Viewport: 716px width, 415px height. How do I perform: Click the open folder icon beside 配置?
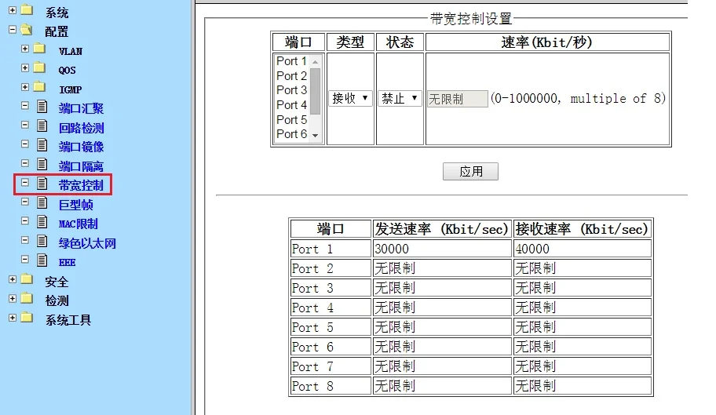point(27,30)
